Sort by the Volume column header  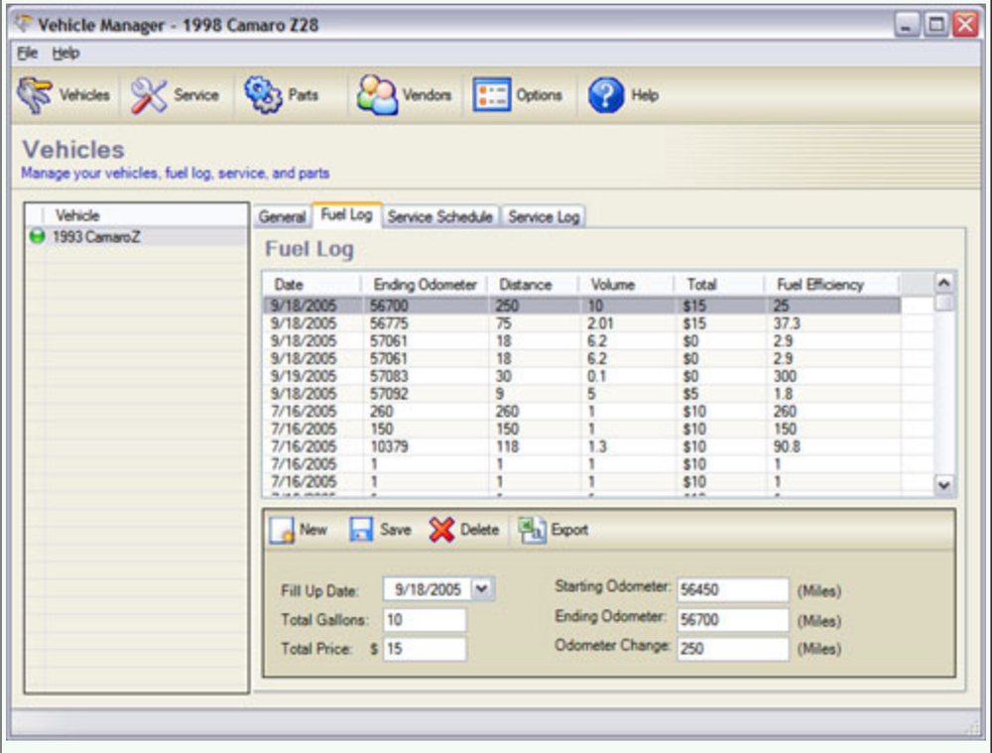point(625,285)
